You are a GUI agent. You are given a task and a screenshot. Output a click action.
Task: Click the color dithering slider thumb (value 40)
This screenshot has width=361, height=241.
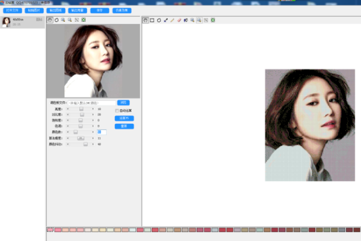click(85, 144)
